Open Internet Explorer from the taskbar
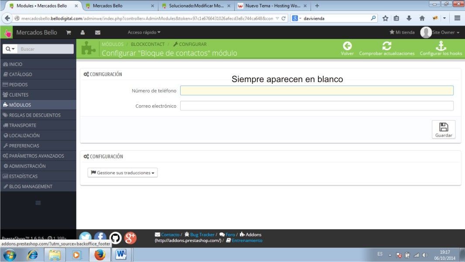465x262 pixels. tap(32, 255)
